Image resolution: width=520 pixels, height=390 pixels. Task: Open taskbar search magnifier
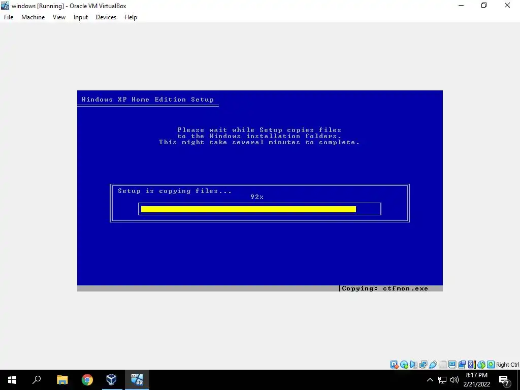pos(37,380)
